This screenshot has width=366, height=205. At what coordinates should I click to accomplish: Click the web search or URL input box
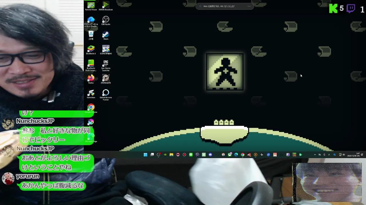tap(224, 6)
